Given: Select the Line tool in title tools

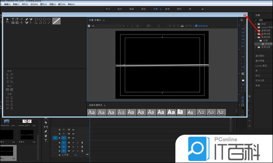Looking at the screenshot, I should [49, 23].
